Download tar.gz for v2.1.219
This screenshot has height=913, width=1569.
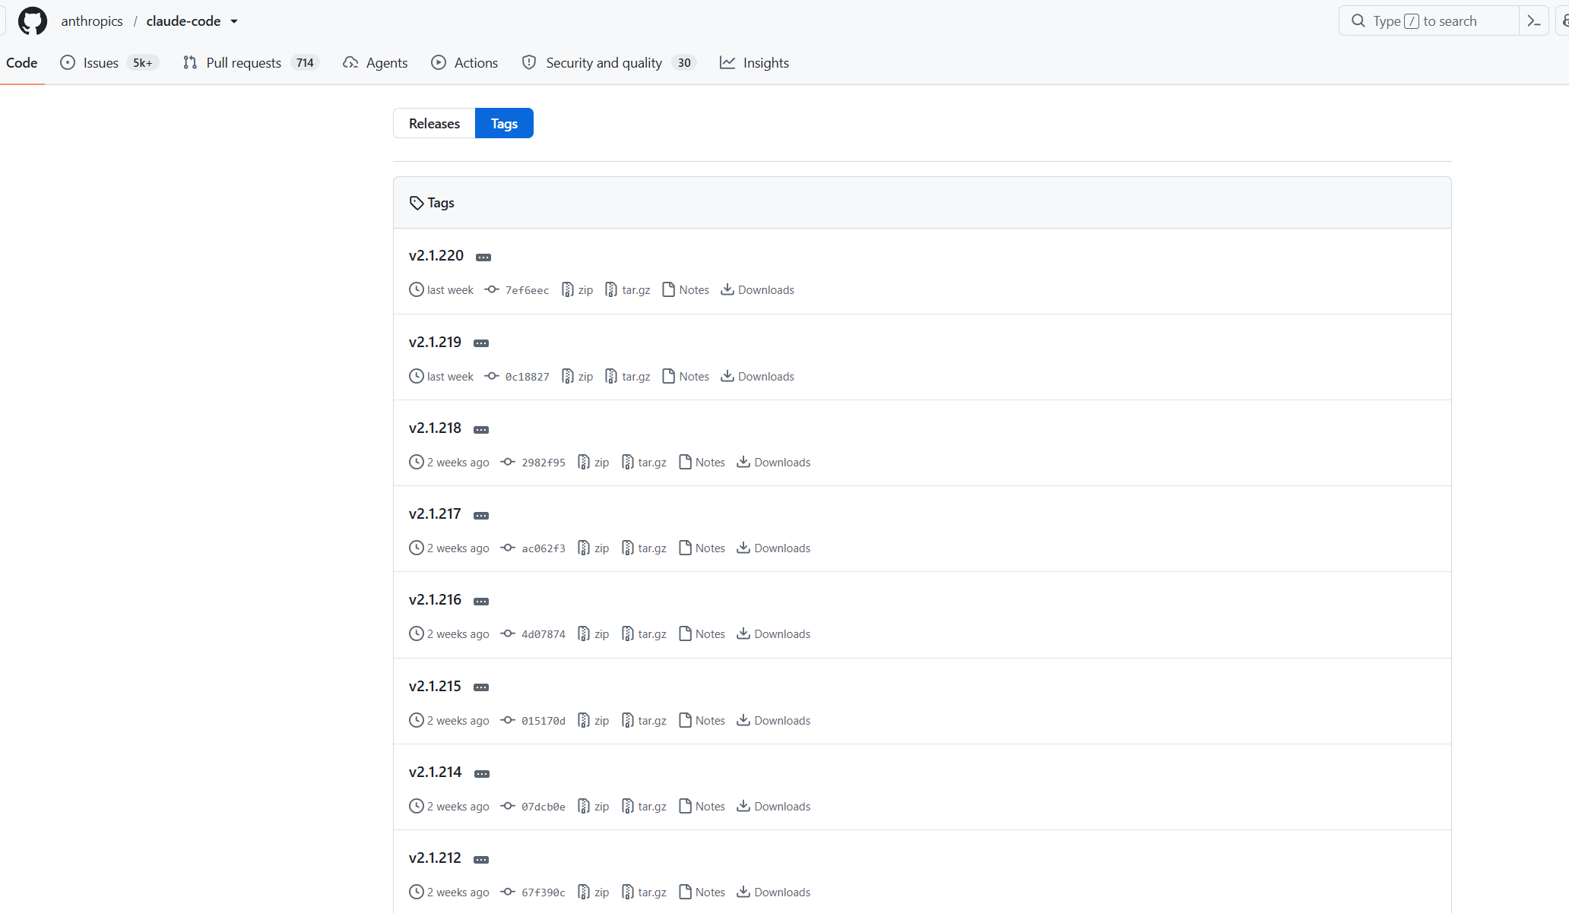coord(628,377)
